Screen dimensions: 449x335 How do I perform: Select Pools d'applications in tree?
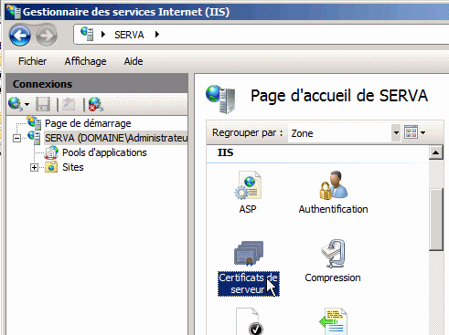click(104, 152)
